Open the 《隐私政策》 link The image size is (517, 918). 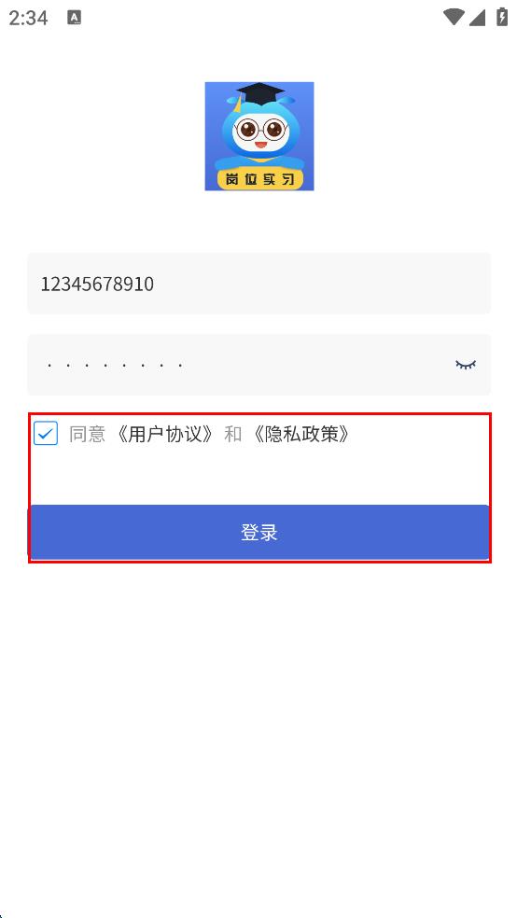coord(301,434)
